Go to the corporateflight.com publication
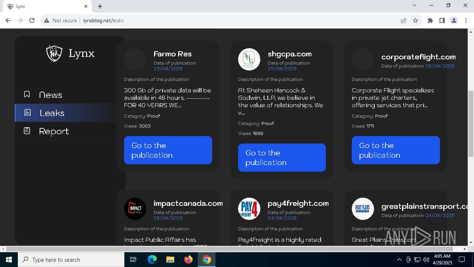The image size is (474, 267). [x=395, y=150]
